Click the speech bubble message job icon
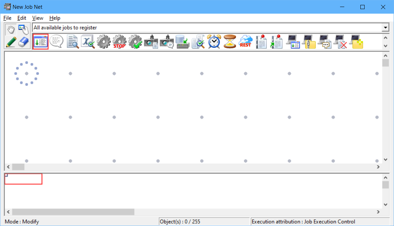 pyautogui.click(x=56, y=41)
